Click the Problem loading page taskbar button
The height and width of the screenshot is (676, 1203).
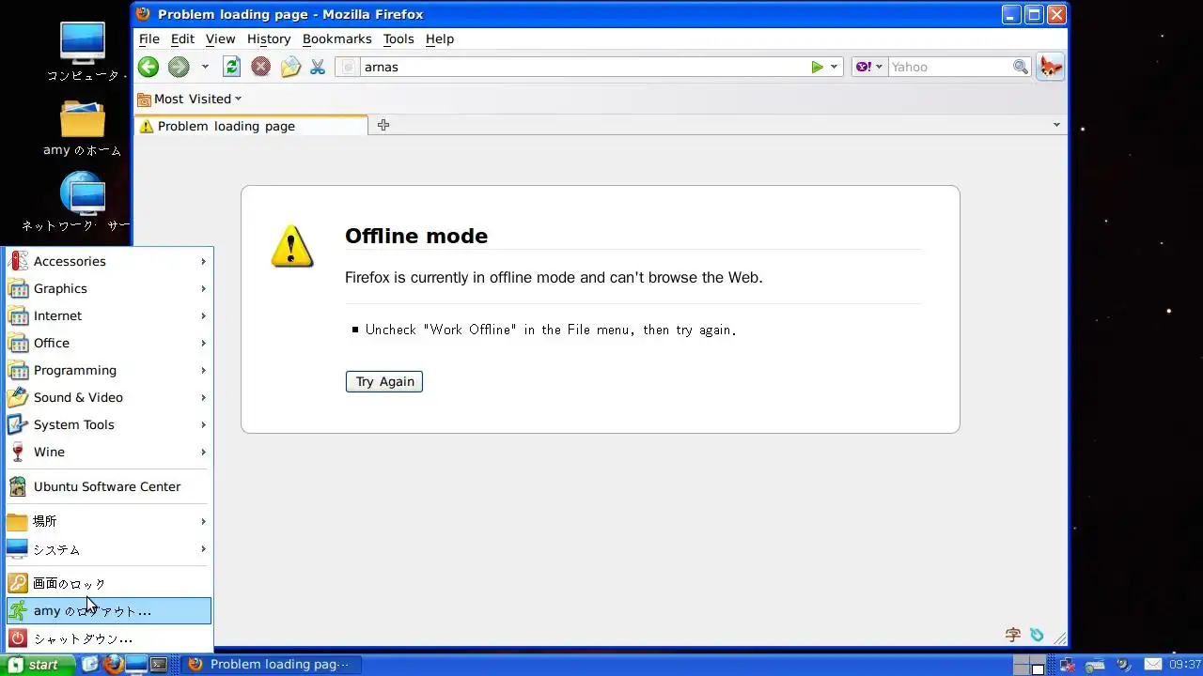[270, 665]
